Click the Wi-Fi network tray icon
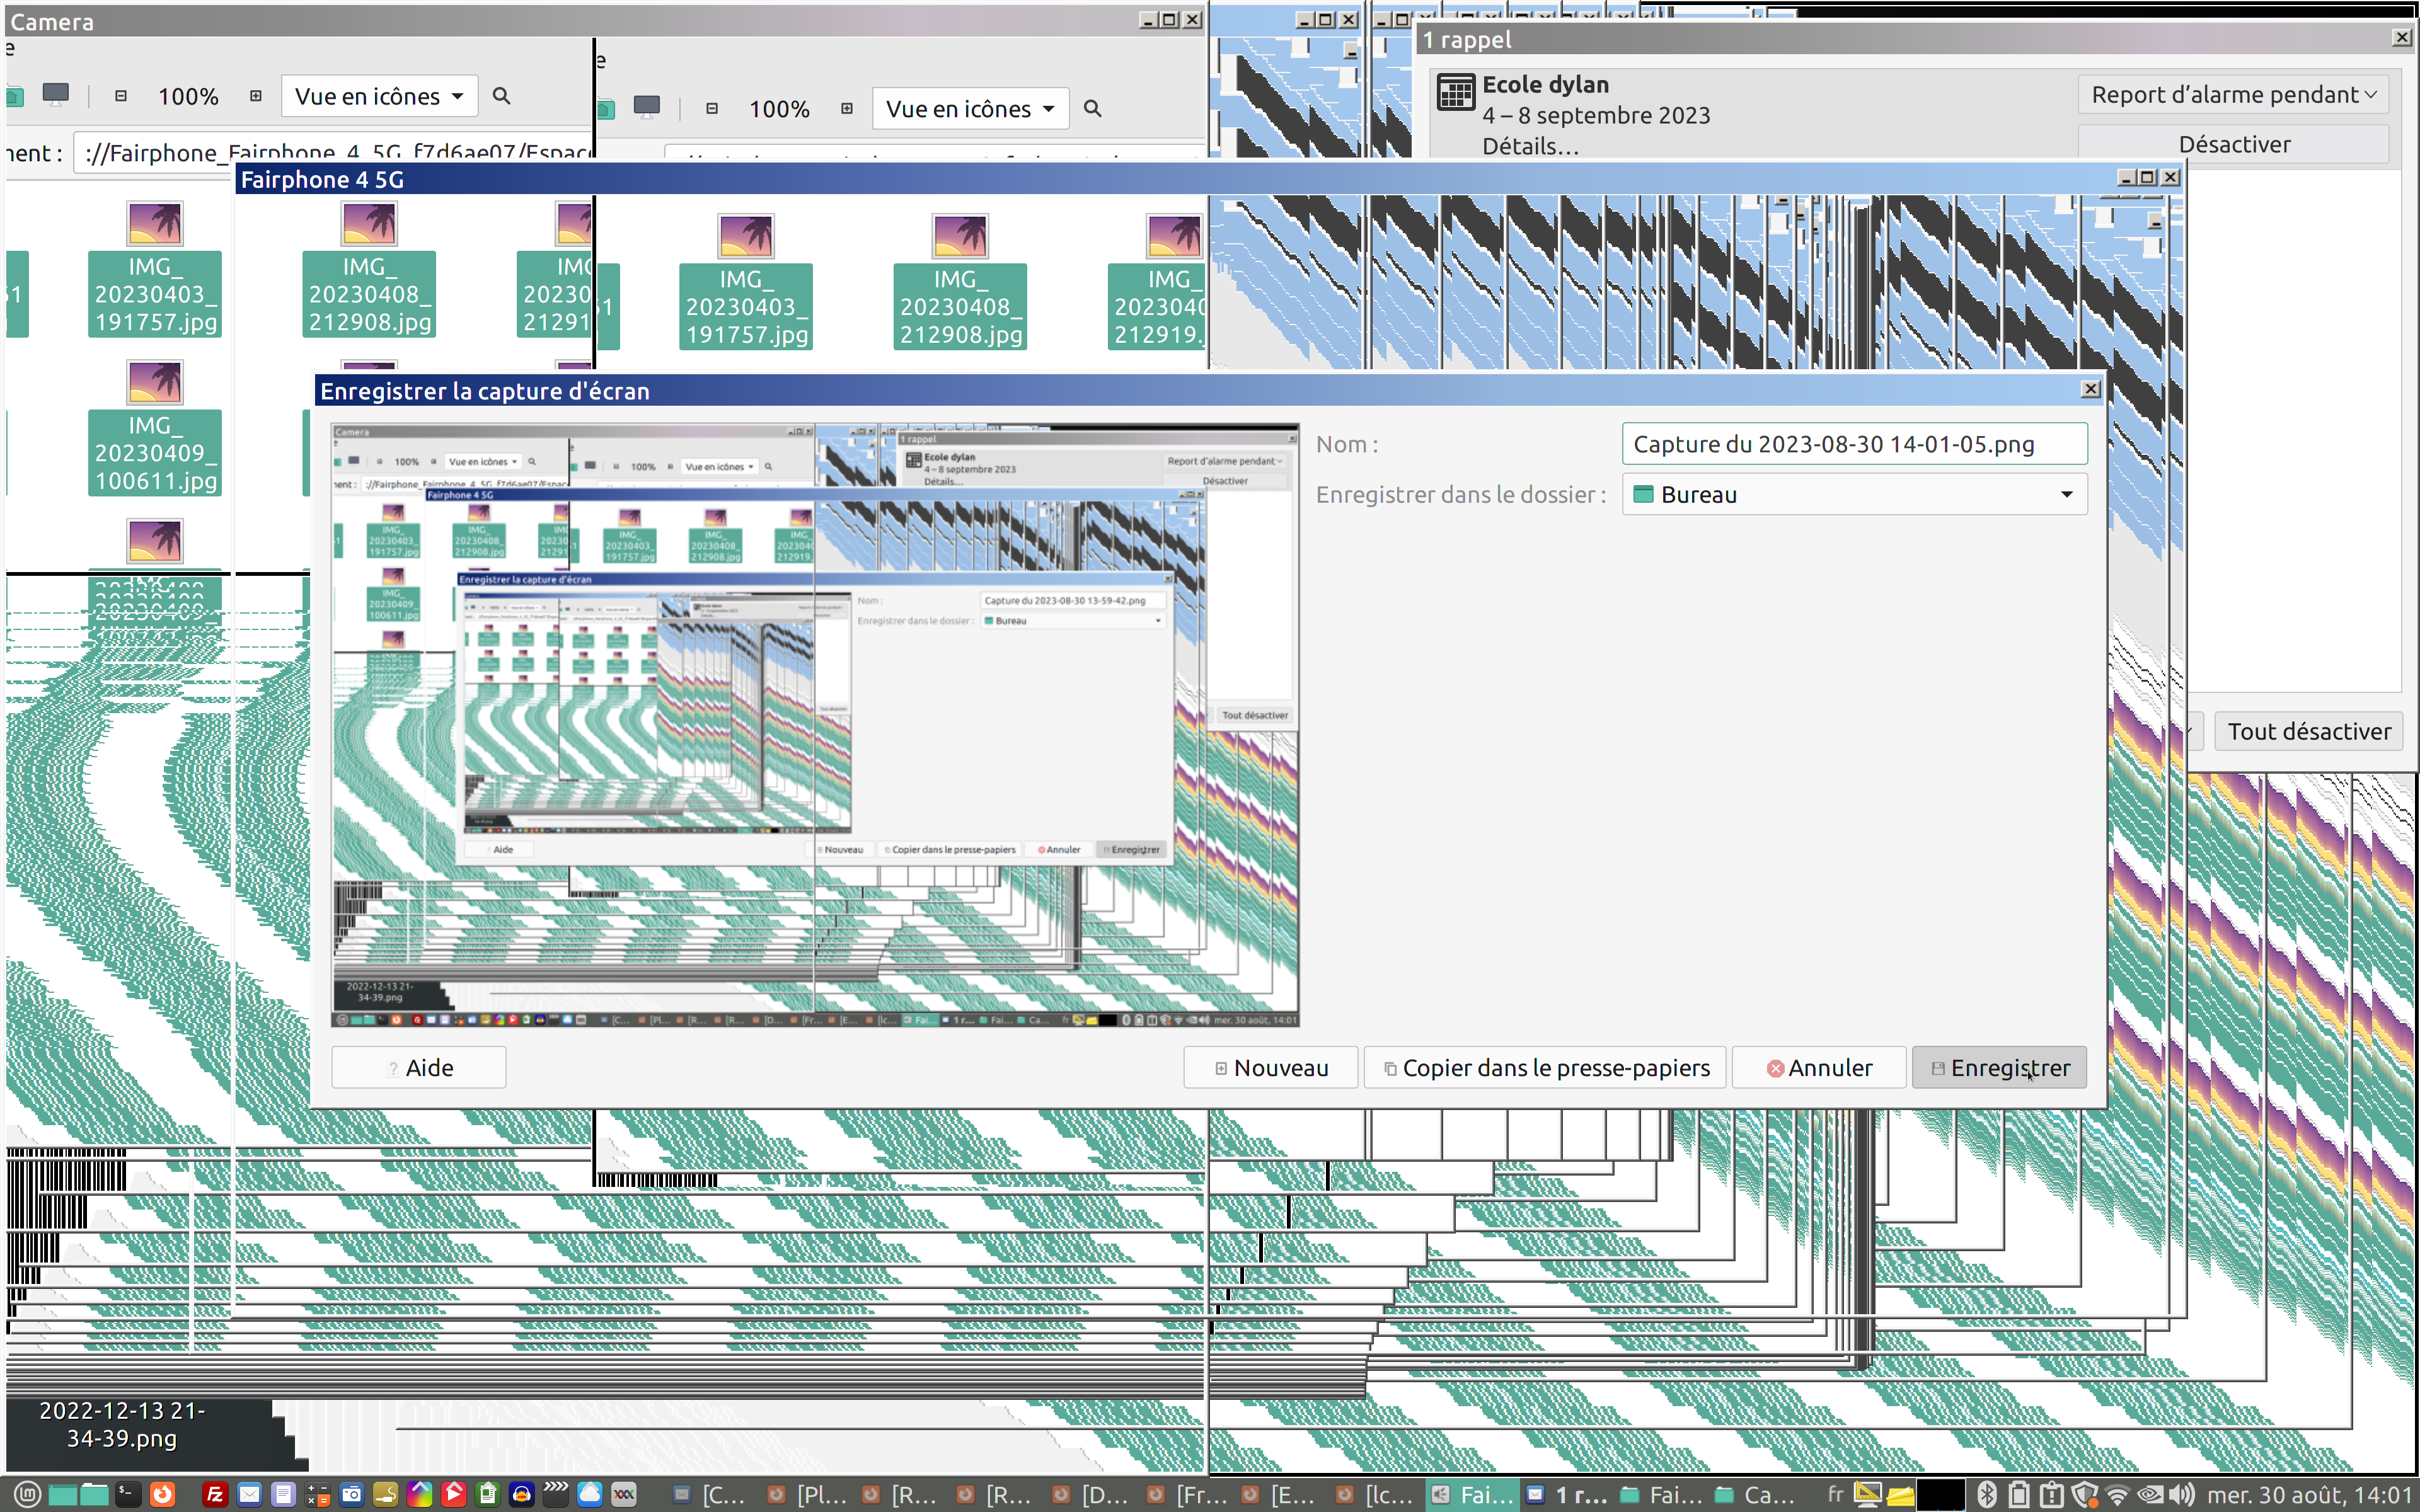Viewport: 2420px width, 1512px height. (2117, 1494)
